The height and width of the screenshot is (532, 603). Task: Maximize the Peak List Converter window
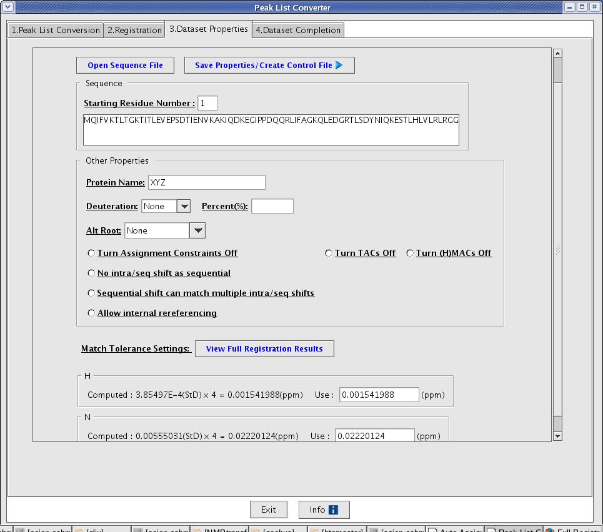582,7
